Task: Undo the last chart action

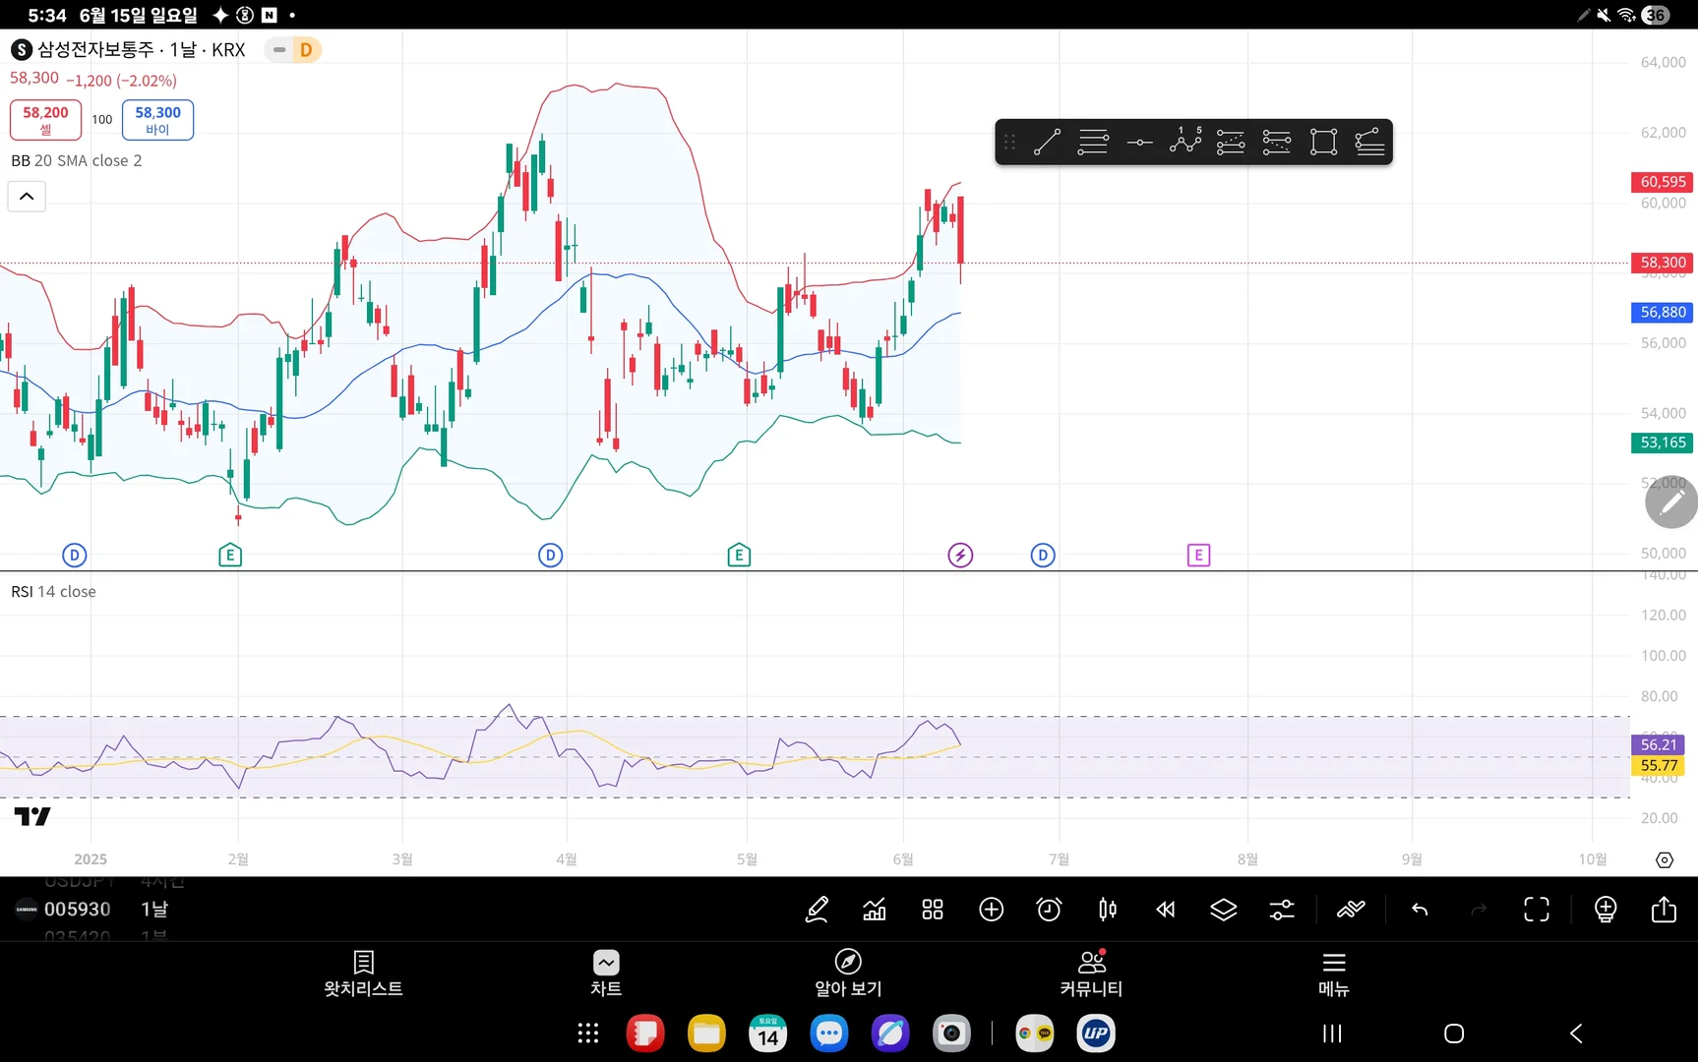Action: pos(1420,910)
